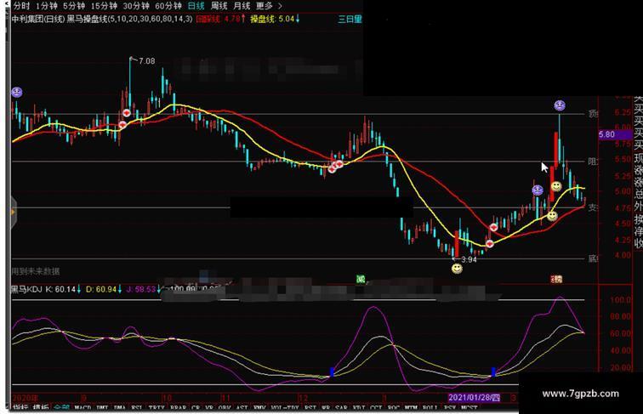The width and height of the screenshot is (643, 414).
Task: Click the 2021/01/28/四 date marker
Action: click(x=474, y=397)
